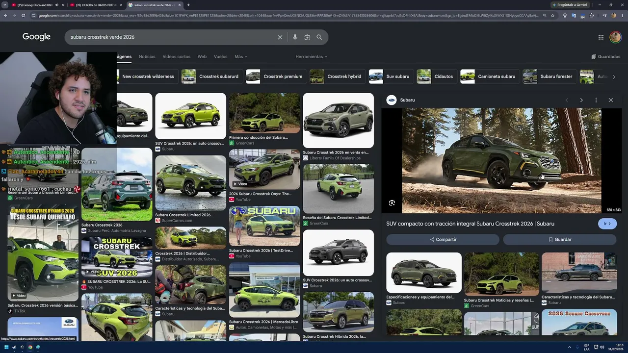Click the Compartir button
Image resolution: width=628 pixels, height=353 pixels.
pyautogui.click(x=443, y=240)
